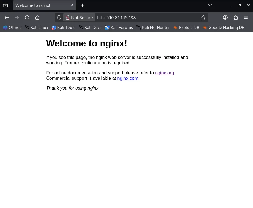Screen dimensions: 253x208
Task: Bookmark this page with the star
Action: point(203,17)
